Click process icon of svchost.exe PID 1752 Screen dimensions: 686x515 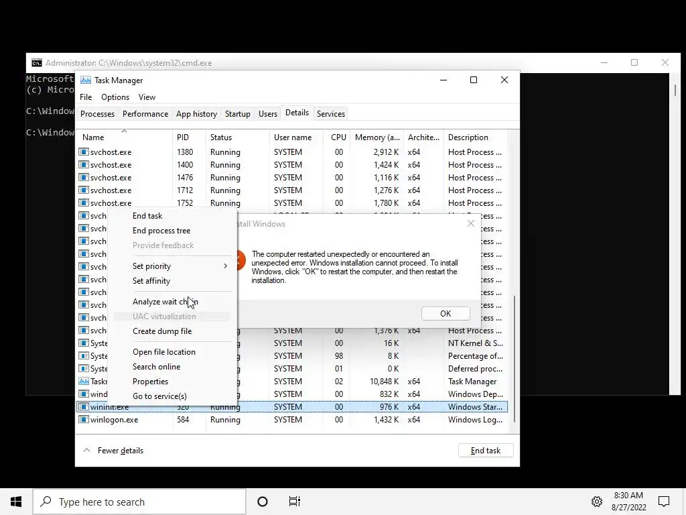84,203
